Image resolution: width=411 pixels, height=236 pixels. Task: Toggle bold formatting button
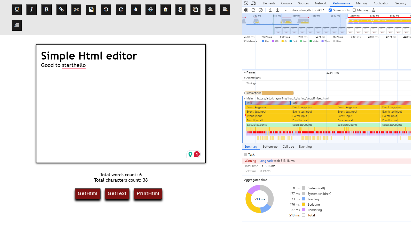[46, 10]
